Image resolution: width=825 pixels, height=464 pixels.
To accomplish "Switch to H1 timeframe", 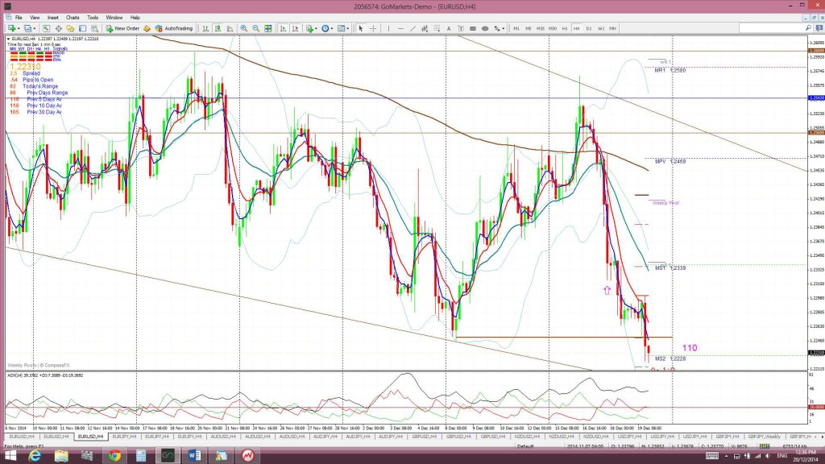I will (565, 28).
